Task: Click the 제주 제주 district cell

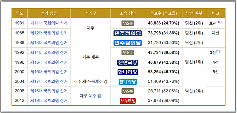Action: click(x=91, y=57)
